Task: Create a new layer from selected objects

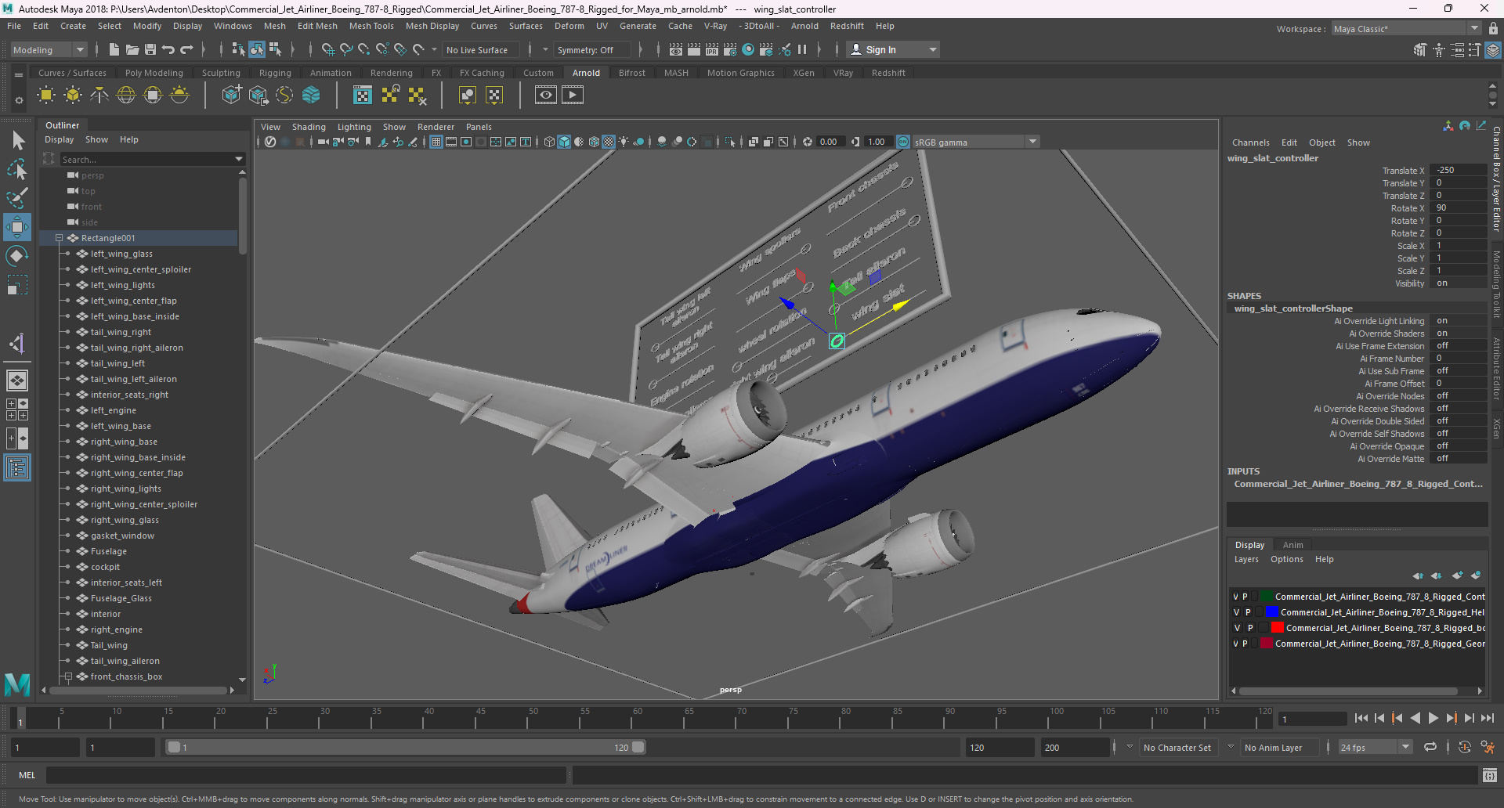Action: tap(1476, 575)
